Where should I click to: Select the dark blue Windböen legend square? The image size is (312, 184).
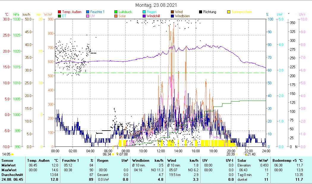[x=173, y=16]
